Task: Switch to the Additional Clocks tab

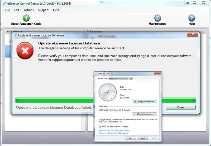Action: pyautogui.click(x=115, y=79)
